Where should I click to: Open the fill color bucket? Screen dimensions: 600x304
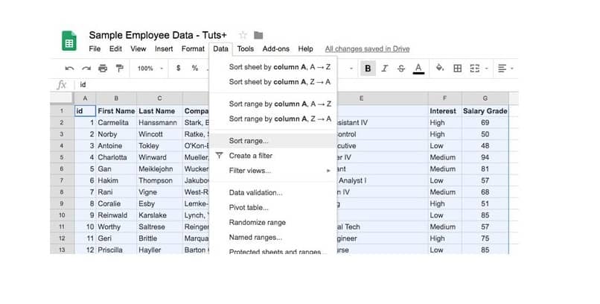(440, 68)
